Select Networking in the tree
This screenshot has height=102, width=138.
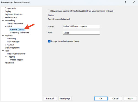[x=10, y=21]
